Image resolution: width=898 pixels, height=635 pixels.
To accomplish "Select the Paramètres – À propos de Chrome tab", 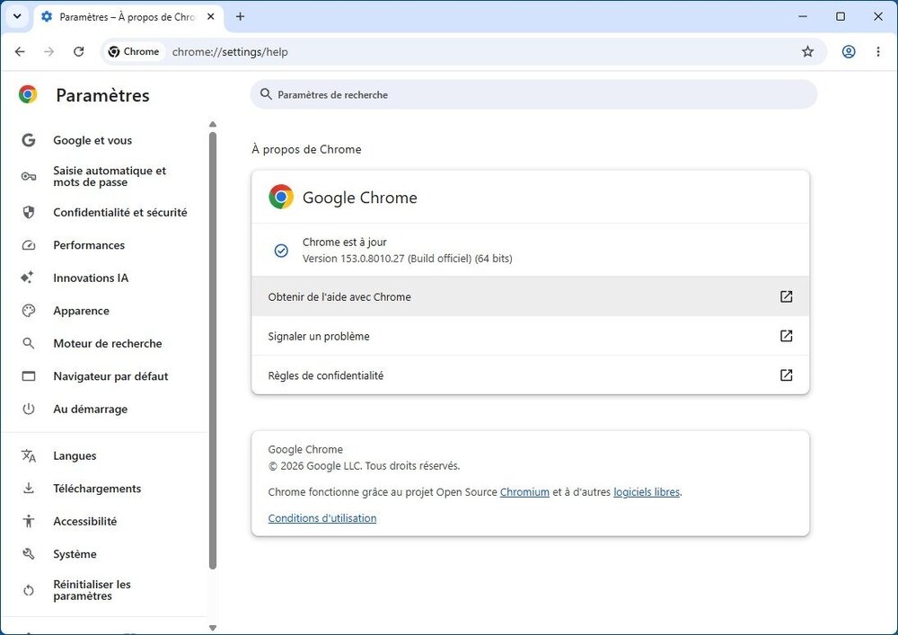I will coord(128,17).
